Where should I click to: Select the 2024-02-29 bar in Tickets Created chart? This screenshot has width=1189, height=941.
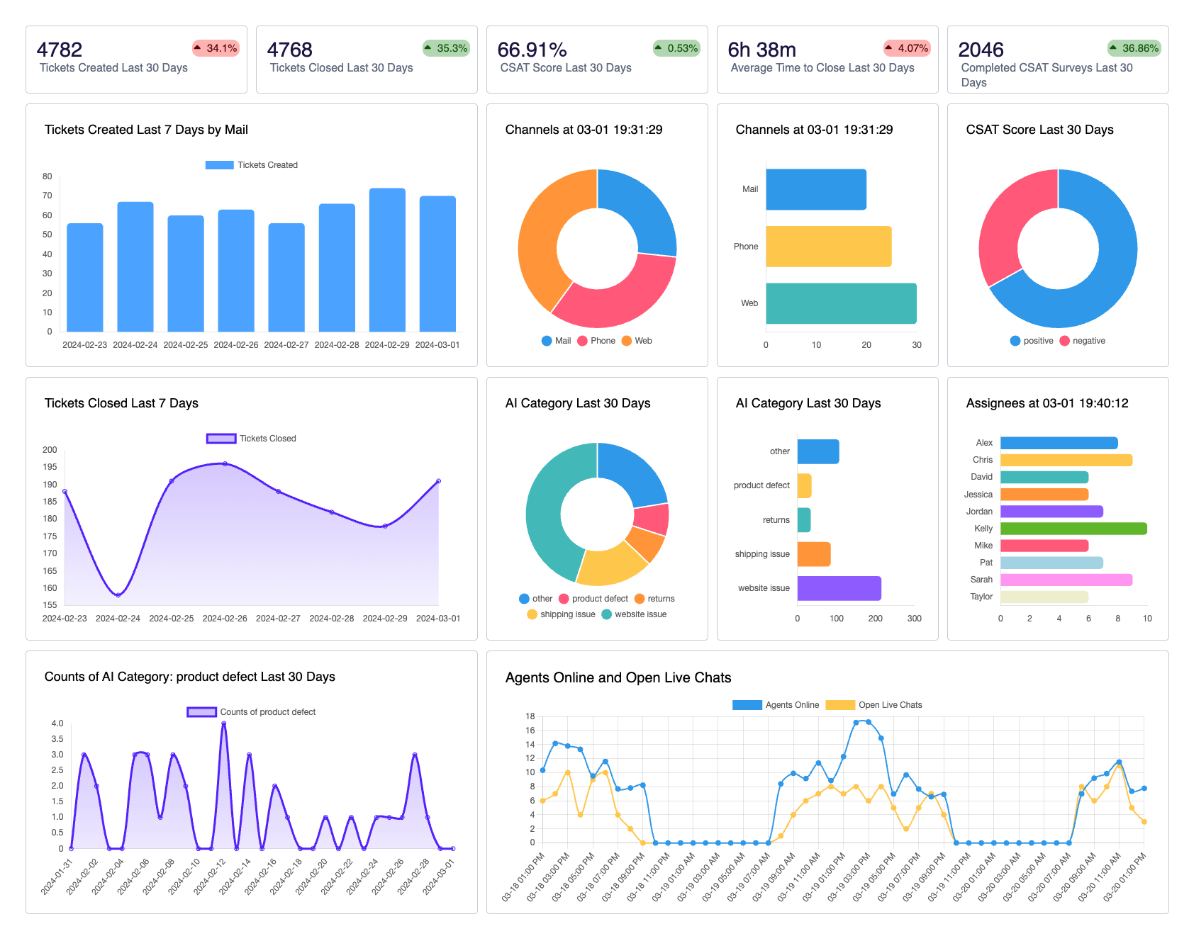pos(387,260)
